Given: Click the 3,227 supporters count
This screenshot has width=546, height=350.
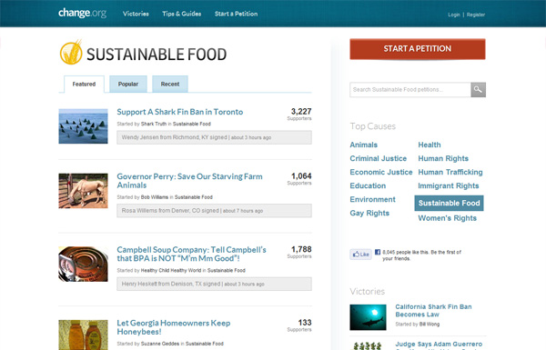Looking at the screenshot, I should pyautogui.click(x=301, y=112).
